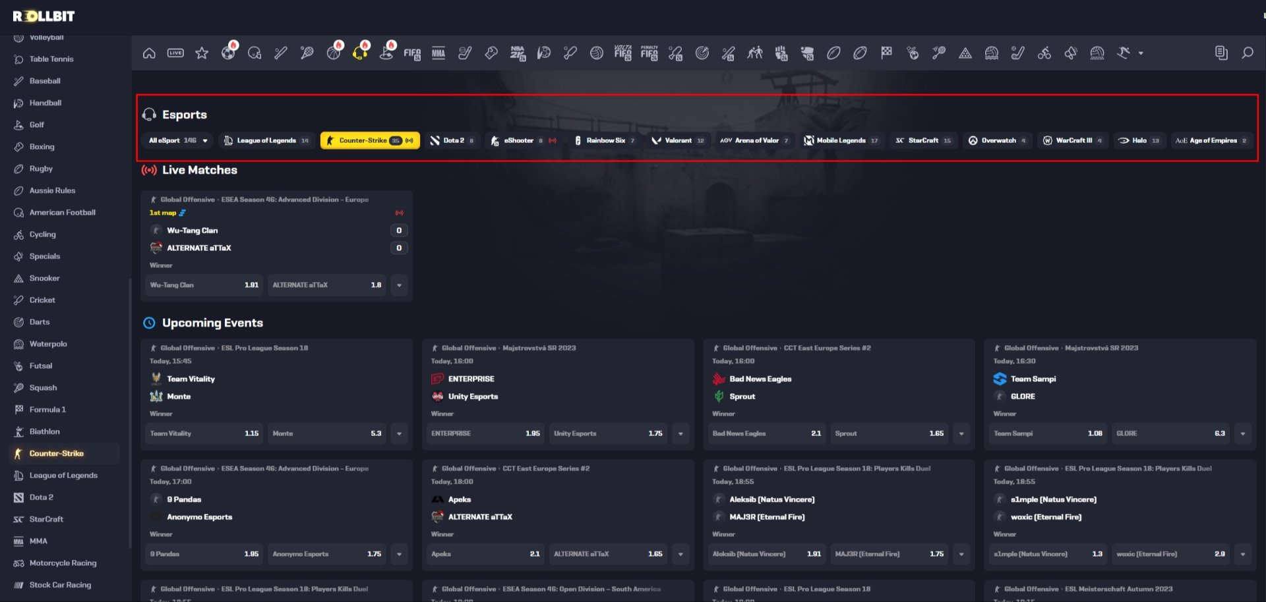The width and height of the screenshot is (1266, 602).
Task: Select the eShooter filter tab
Action: click(524, 140)
